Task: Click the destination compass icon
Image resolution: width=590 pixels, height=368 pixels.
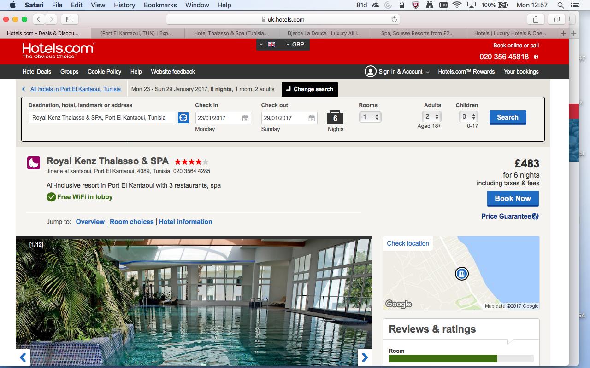Action: pyautogui.click(x=183, y=117)
